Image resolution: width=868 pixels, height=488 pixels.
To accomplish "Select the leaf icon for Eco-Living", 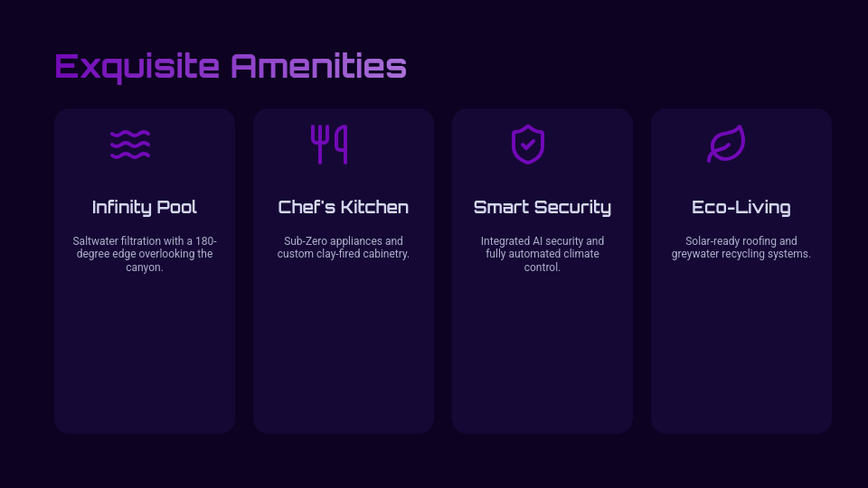I will [x=726, y=145].
